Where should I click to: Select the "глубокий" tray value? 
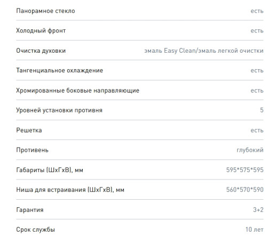click(250, 150)
